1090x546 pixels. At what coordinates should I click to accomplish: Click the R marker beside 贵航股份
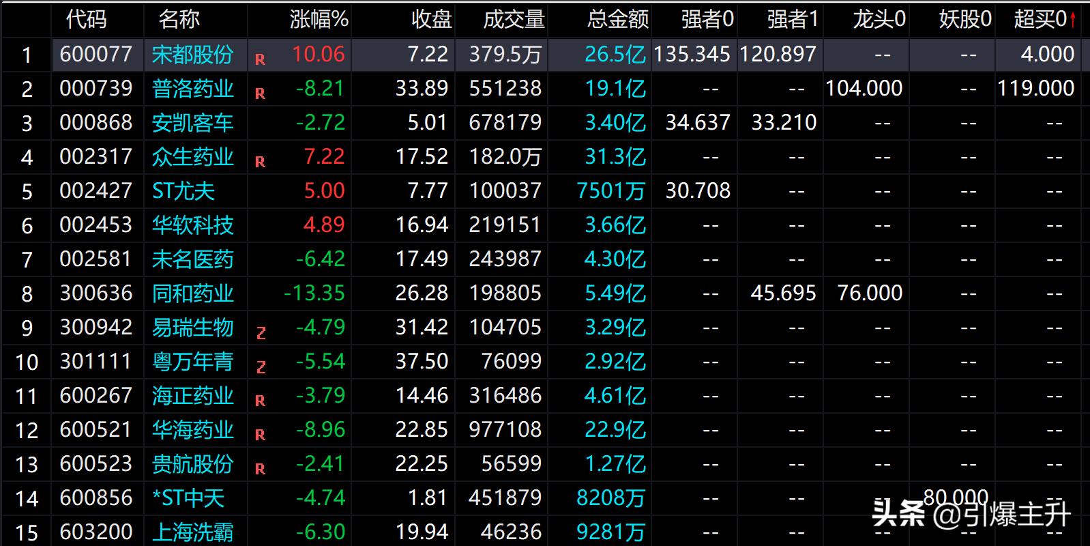tap(260, 470)
